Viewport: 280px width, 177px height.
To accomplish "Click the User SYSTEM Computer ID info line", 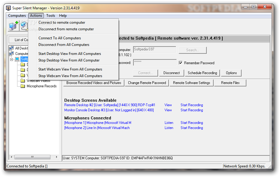I will point(118,158).
